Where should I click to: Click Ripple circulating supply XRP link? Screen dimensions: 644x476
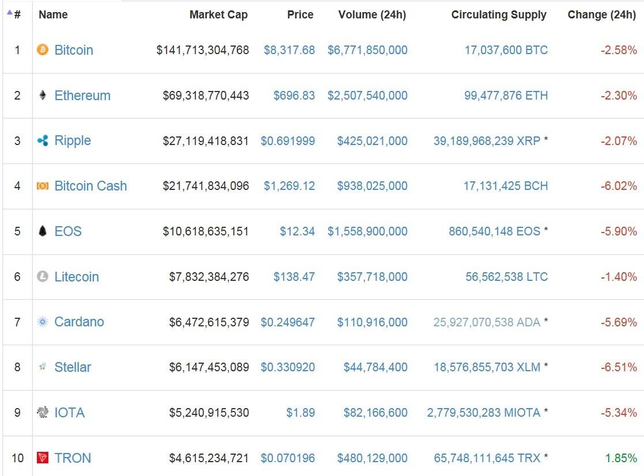click(x=487, y=141)
